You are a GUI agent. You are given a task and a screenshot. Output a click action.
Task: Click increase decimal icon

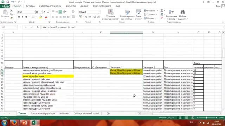pos(95,17)
